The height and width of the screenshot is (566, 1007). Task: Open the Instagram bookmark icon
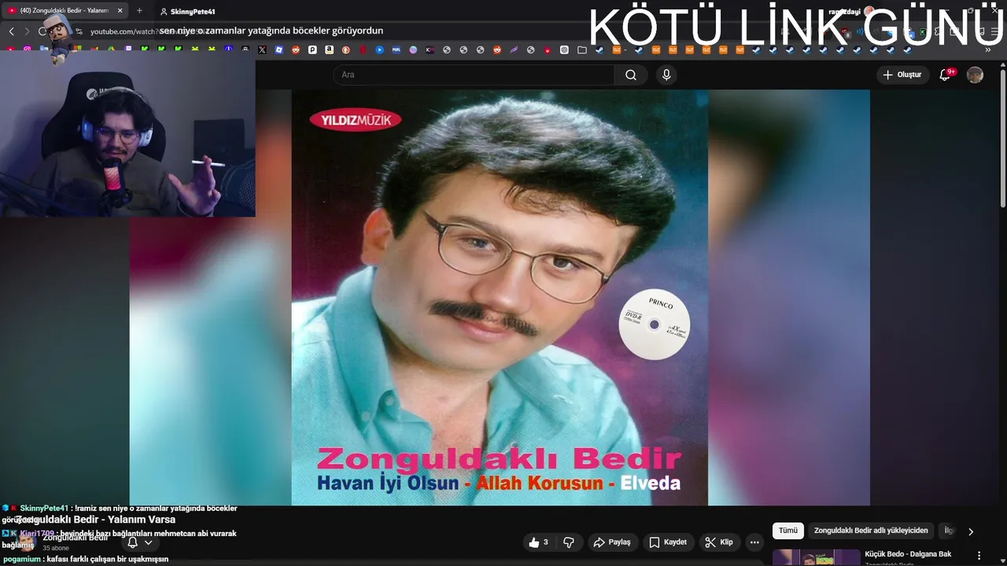28,50
